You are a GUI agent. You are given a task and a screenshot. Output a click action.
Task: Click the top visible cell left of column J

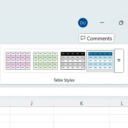pos(5,111)
